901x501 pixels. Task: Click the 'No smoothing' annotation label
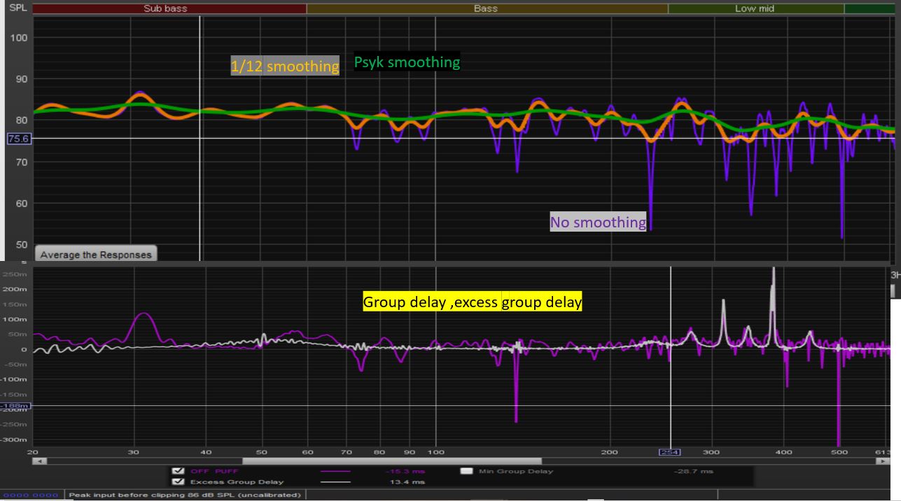(598, 223)
